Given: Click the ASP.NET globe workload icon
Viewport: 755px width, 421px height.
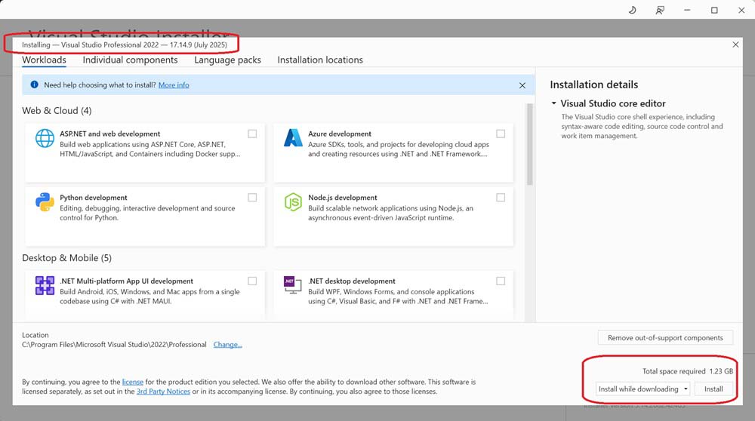Looking at the screenshot, I should 45,138.
